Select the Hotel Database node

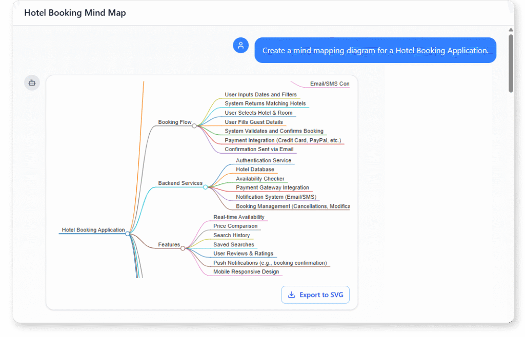point(254,169)
